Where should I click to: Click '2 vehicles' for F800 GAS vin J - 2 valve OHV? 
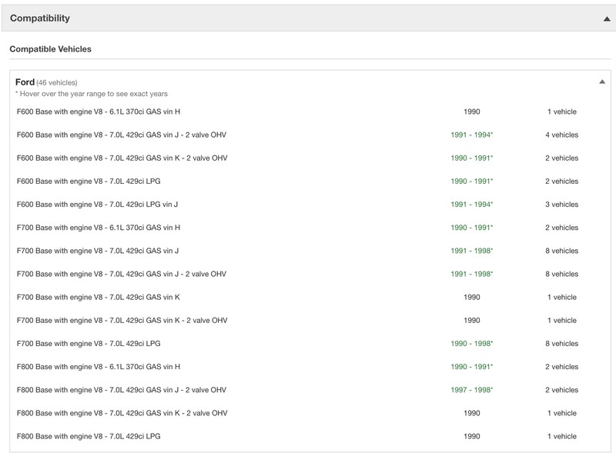pos(562,390)
